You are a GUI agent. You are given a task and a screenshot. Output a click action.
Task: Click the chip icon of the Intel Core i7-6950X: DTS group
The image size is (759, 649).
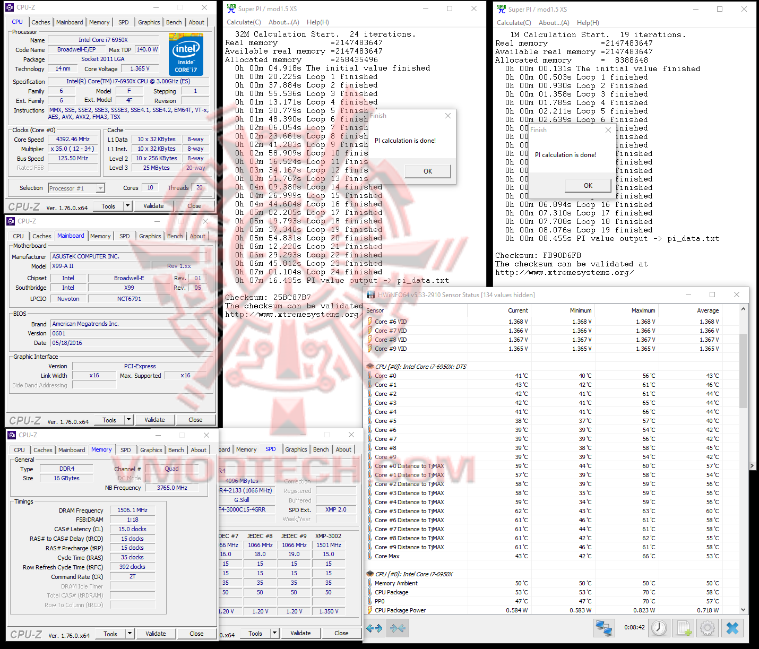(x=370, y=367)
